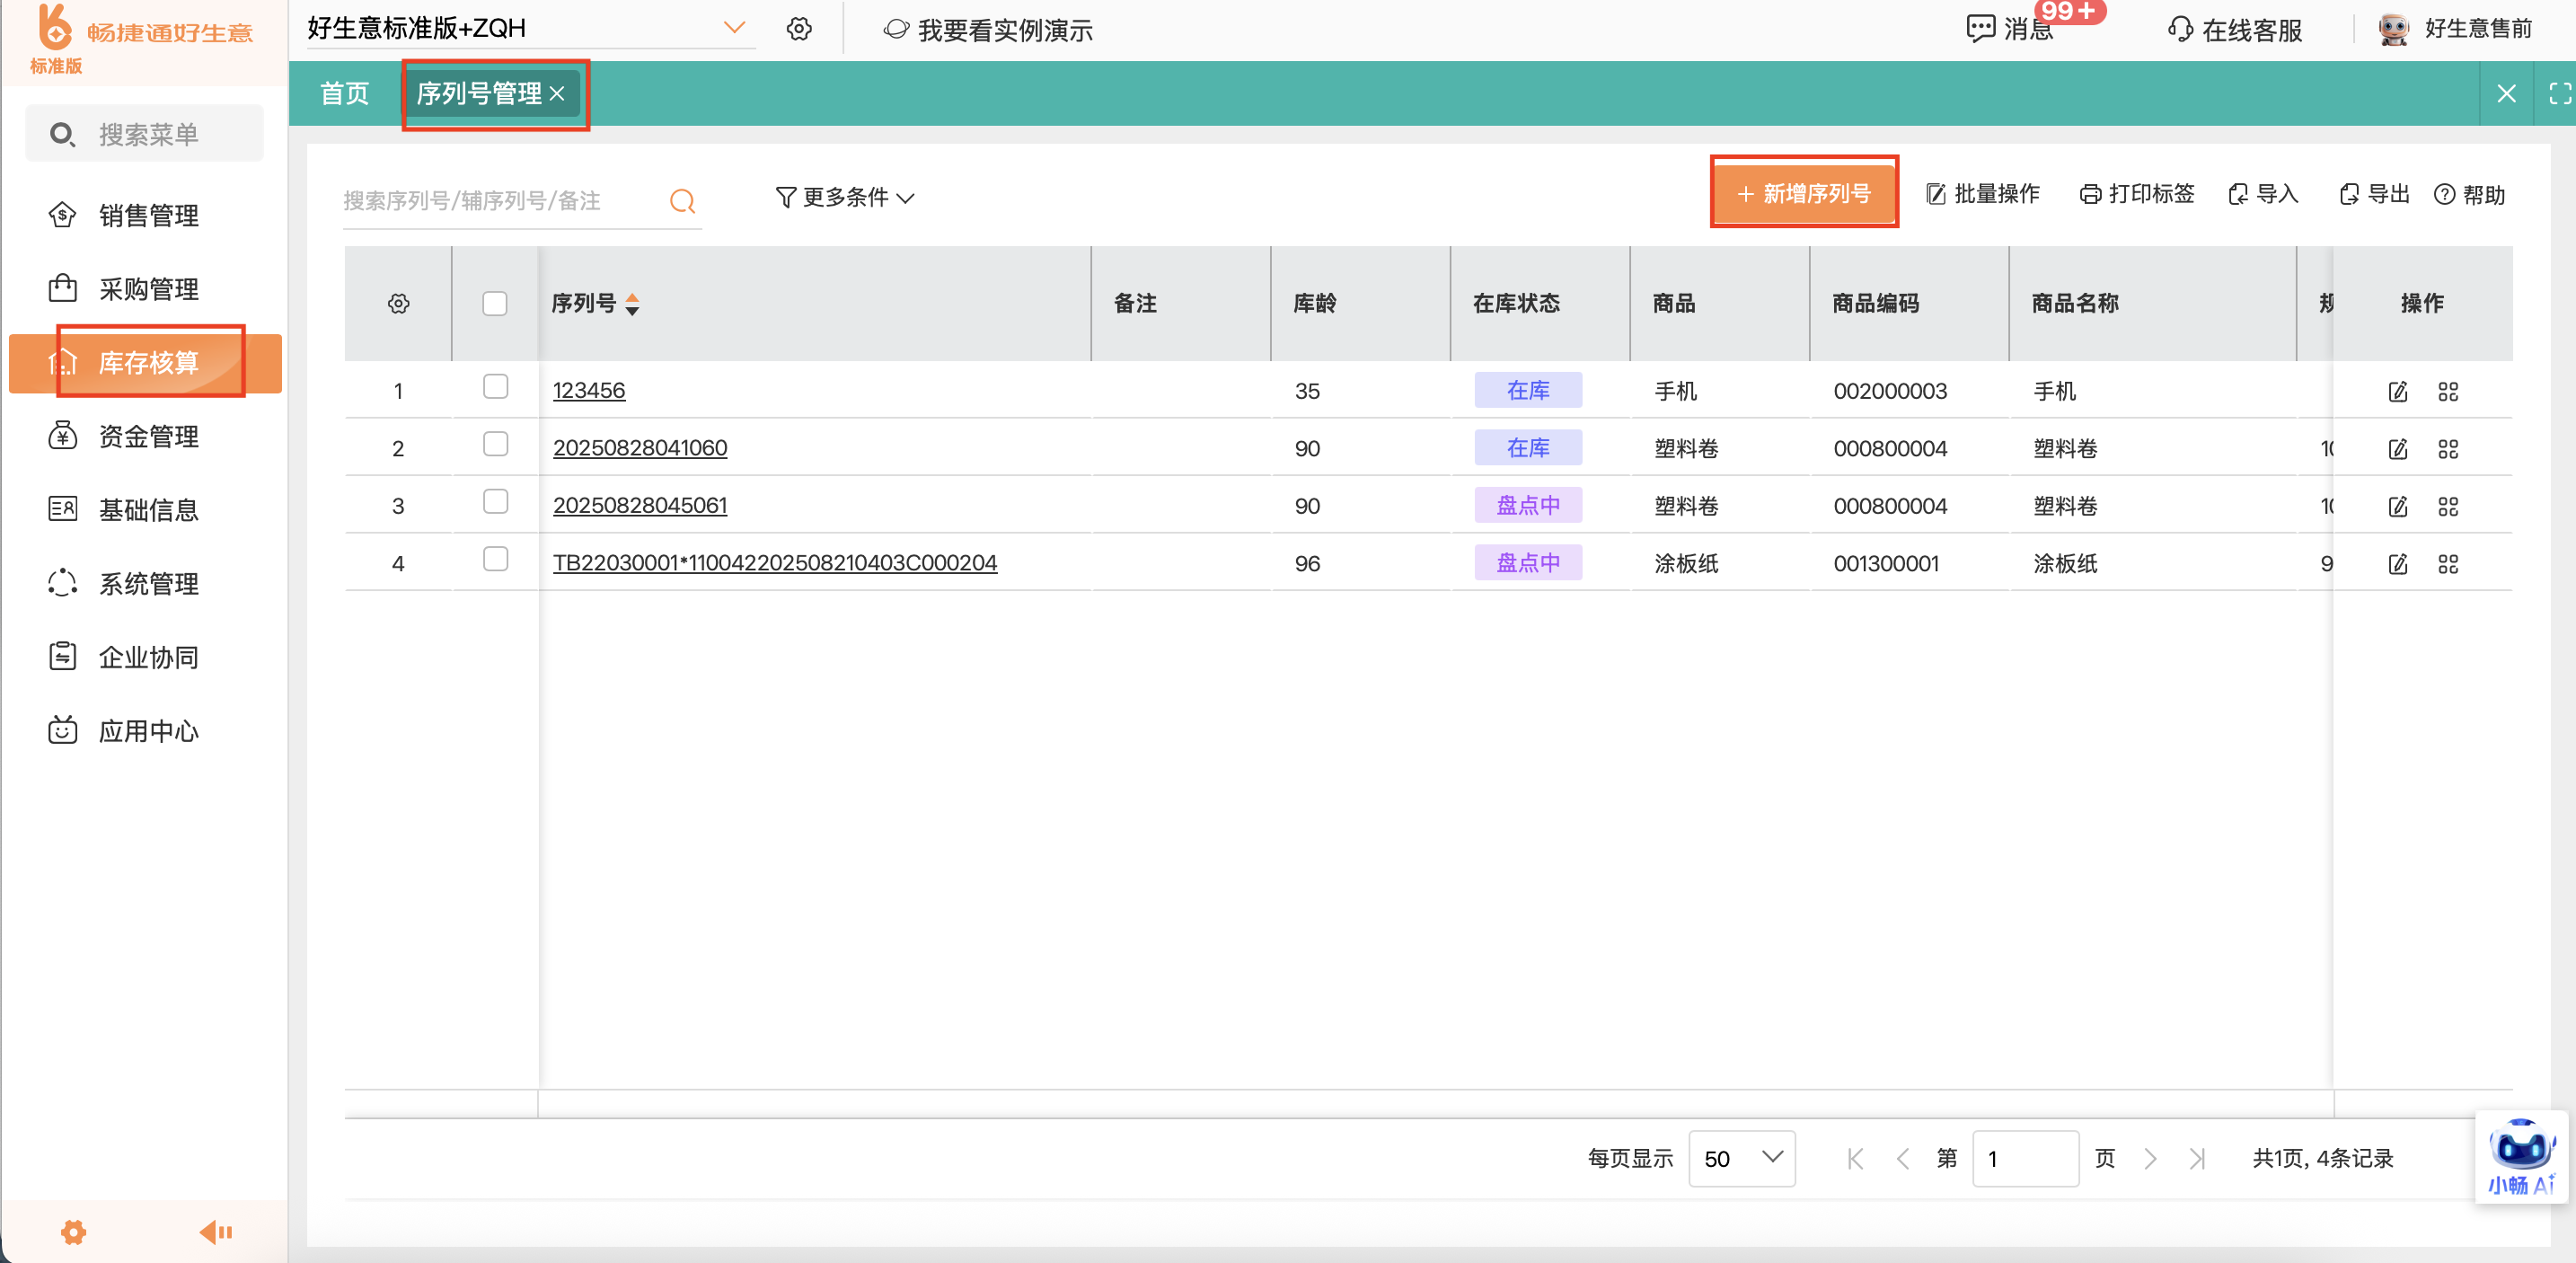
Task: Click the orange gear at sidebar bottom
Action: click(x=73, y=1232)
